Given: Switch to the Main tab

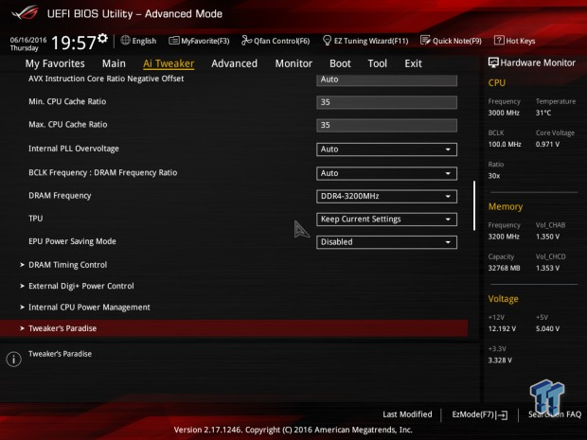Looking at the screenshot, I should coord(114,63).
